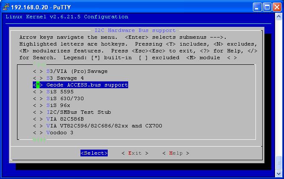
Task: Click the I2C Hardware Bus support title
Action: click(135, 30)
